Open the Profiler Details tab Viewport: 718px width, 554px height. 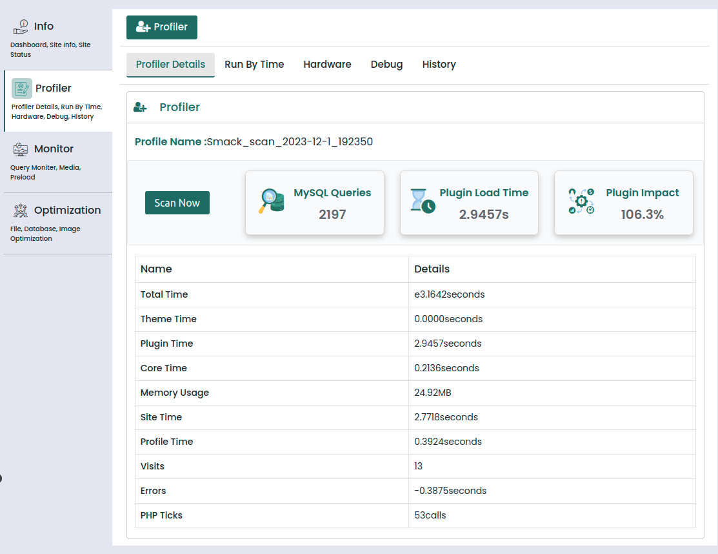[170, 65]
